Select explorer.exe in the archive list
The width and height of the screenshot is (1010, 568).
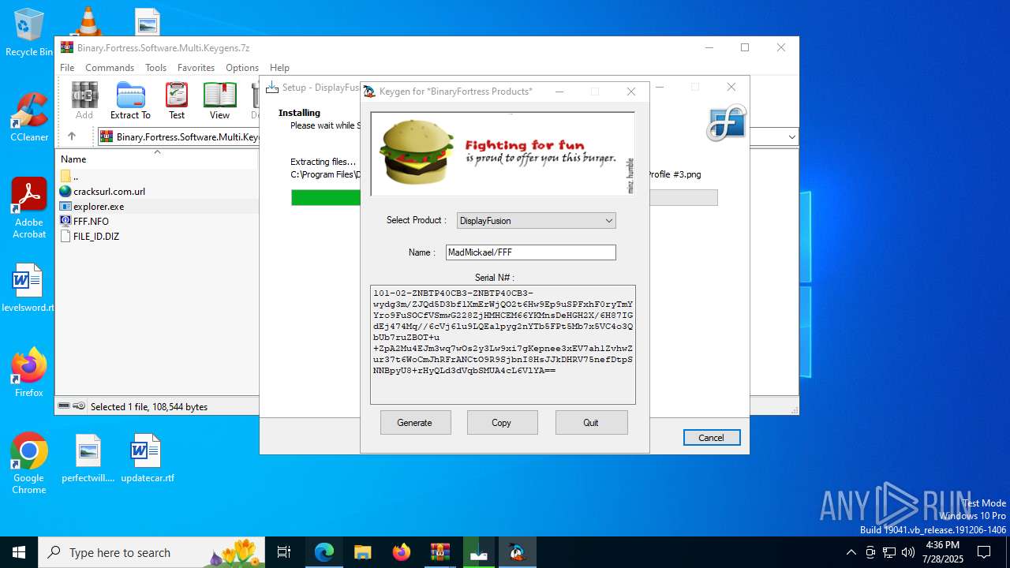[x=99, y=206]
